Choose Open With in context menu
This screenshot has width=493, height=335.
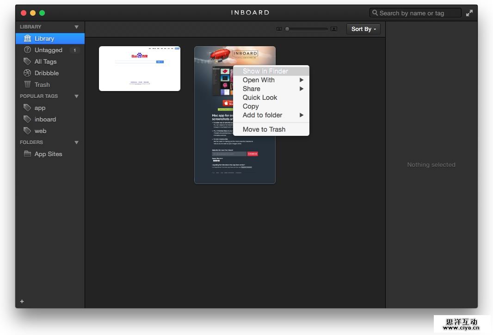(x=271, y=80)
